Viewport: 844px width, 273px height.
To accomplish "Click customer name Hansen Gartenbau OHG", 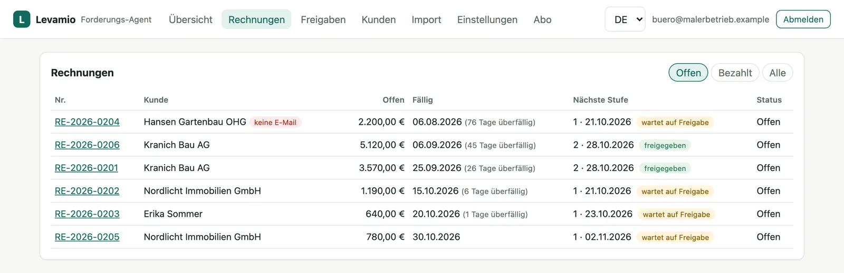I will [195, 122].
